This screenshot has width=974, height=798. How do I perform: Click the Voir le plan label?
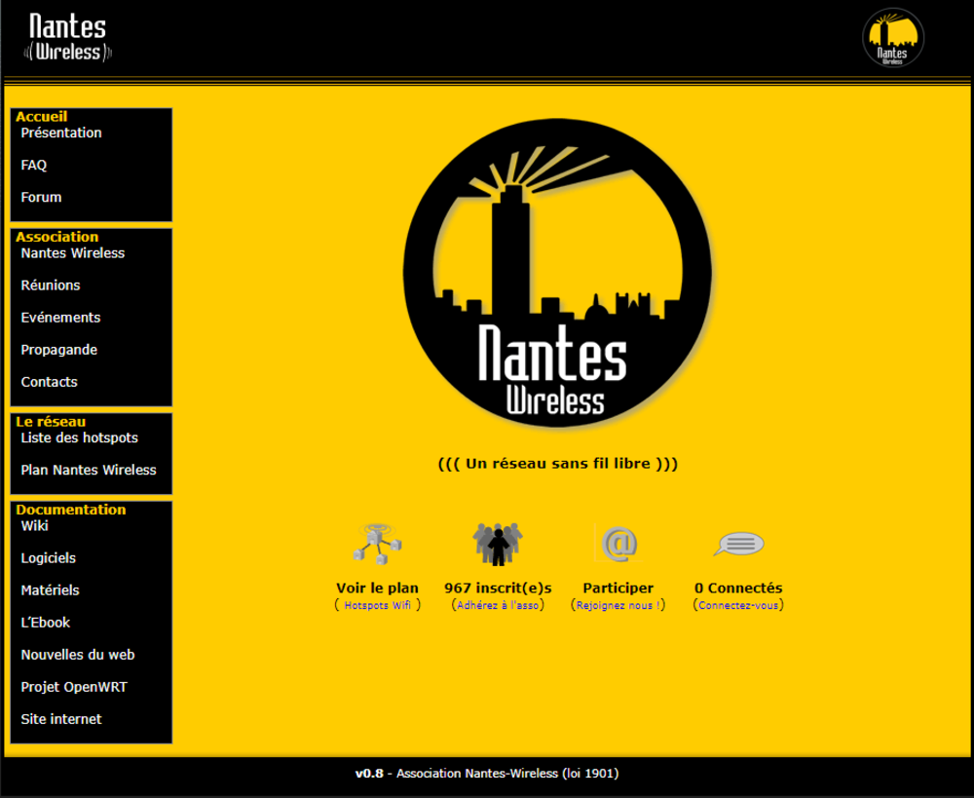pyautogui.click(x=378, y=589)
